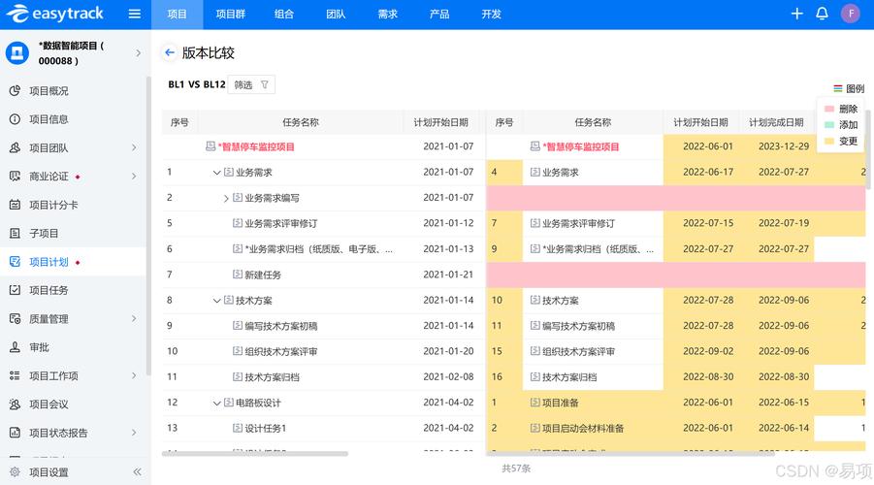This screenshot has height=485, width=874.
Task: Switch to the 项目群 top tab
Action: pos(230,14)
